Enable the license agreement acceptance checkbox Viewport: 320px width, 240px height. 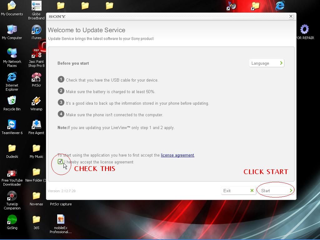tap(60, 162)
